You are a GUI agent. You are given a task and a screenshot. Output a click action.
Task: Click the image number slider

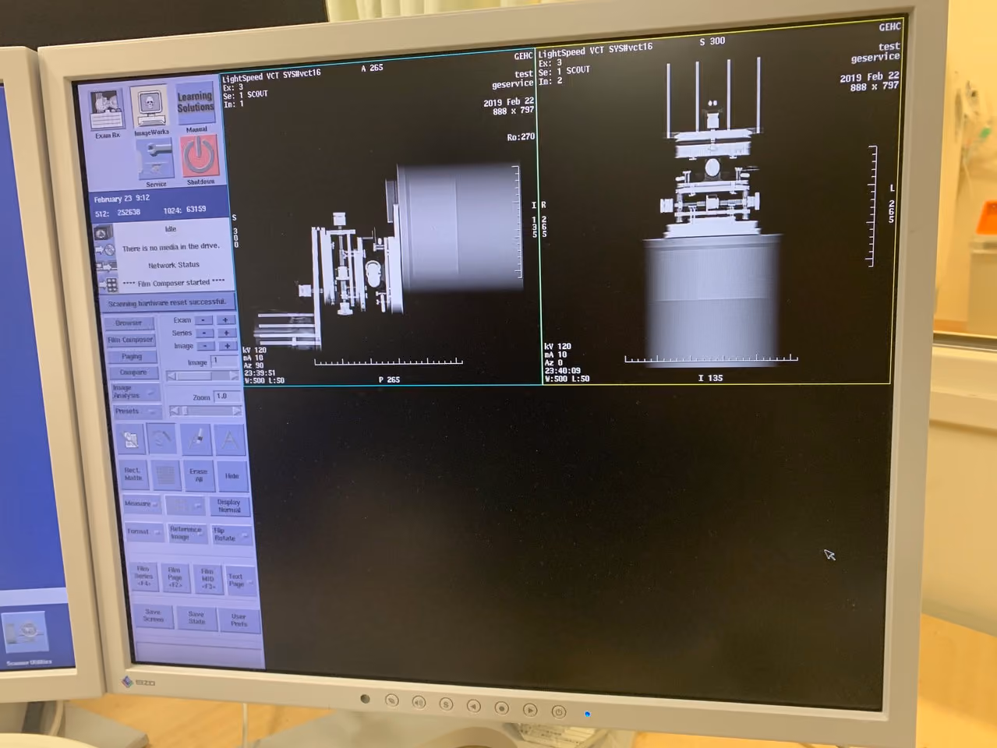tap(203, 376)
